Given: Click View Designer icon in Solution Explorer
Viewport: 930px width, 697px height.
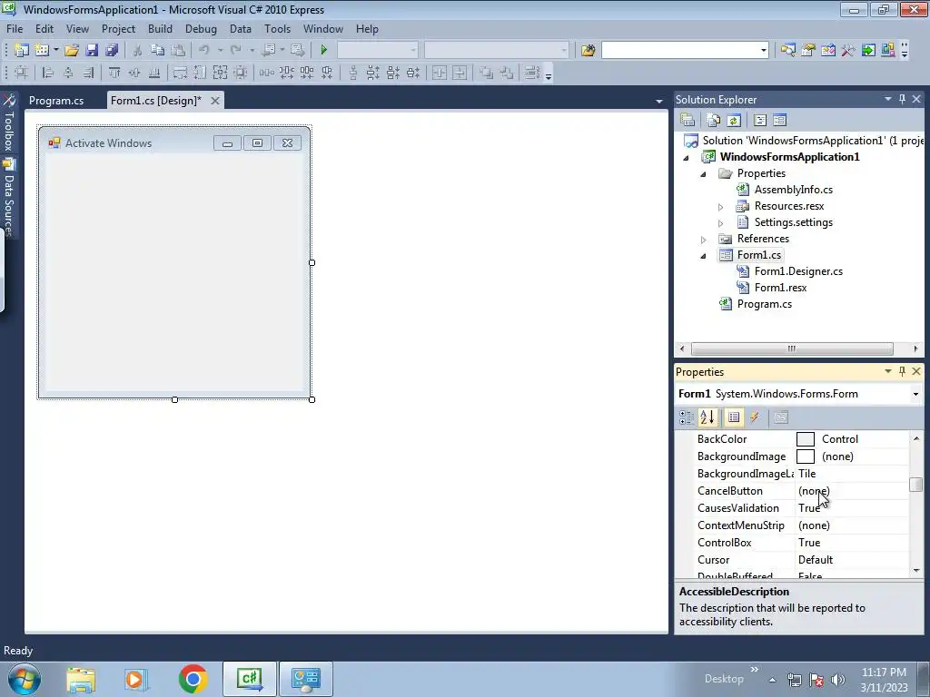Looking at the screenshot, I should pos(779,121).
